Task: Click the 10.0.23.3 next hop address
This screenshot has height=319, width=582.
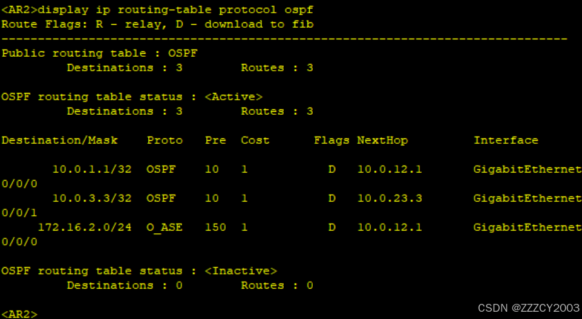Action: coord(390,198)
